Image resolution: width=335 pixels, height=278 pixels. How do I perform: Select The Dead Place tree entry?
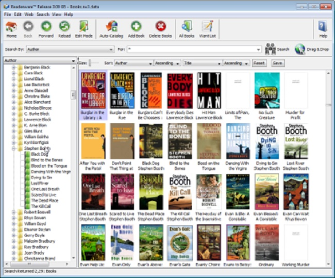tap(44, 201)
